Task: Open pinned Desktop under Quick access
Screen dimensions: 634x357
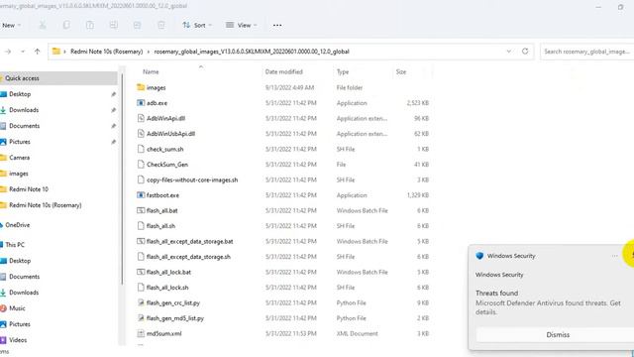Action: pyautogui.click(x=20, y=94)
